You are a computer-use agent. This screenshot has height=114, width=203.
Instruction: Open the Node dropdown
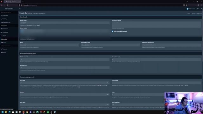(49, 45)
